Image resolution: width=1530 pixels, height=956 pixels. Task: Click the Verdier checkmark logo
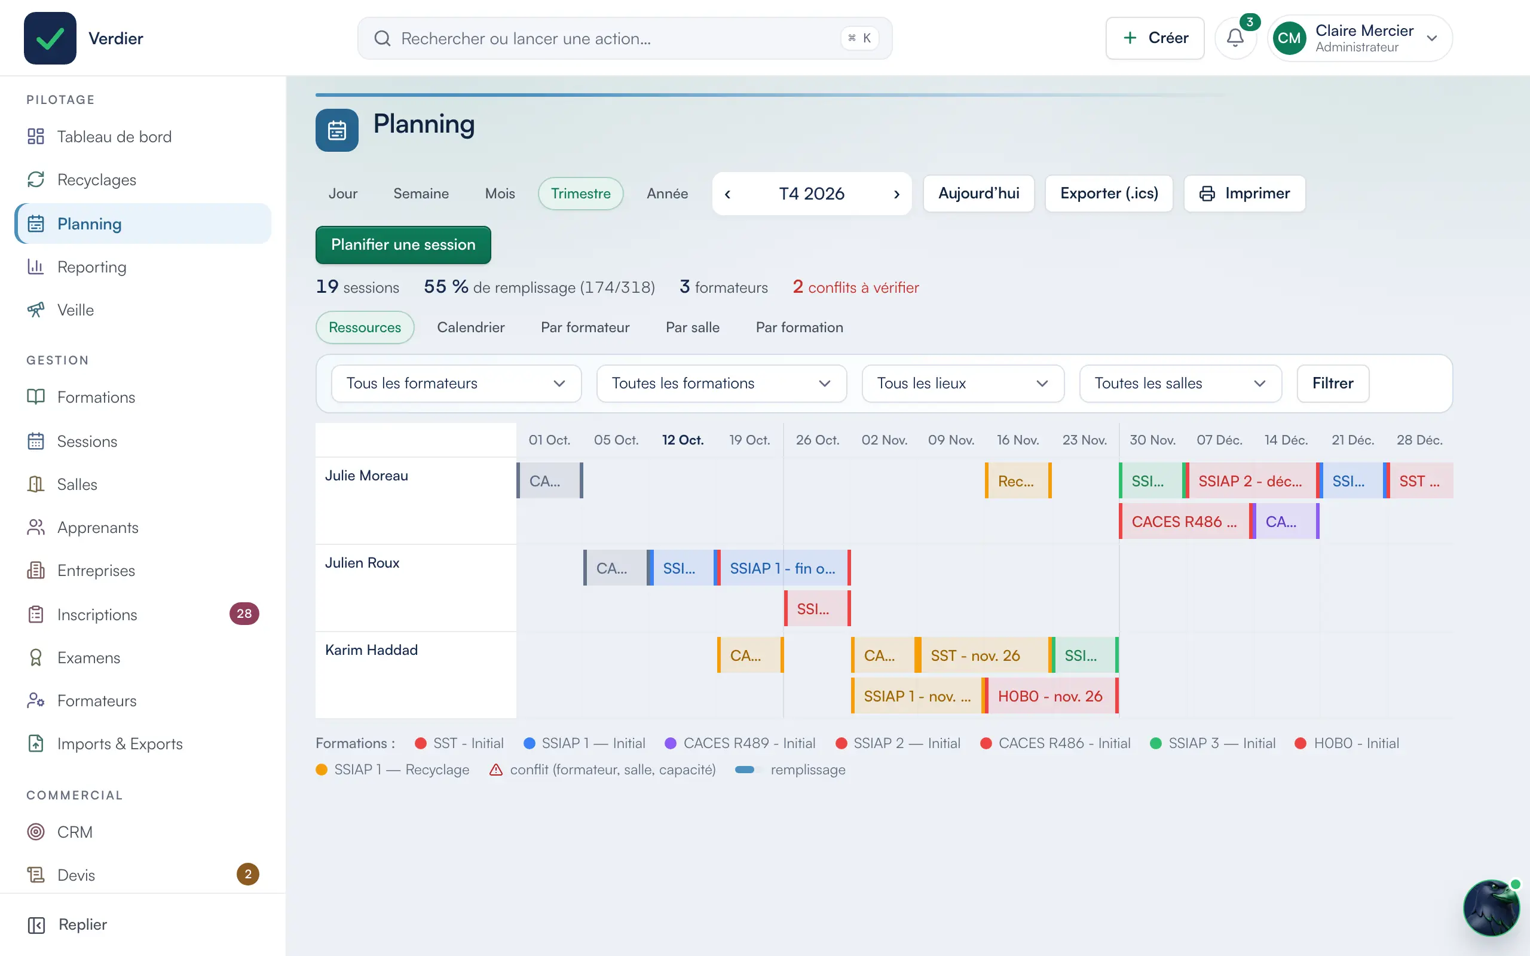[50, 38]
